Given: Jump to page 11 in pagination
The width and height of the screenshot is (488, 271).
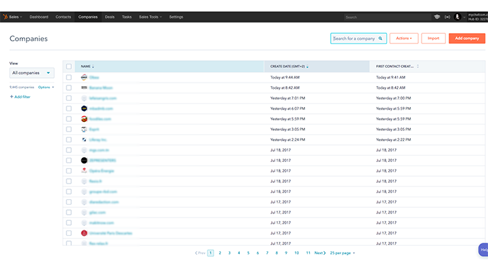Looking at the screenshot, I should click(308, 253).
